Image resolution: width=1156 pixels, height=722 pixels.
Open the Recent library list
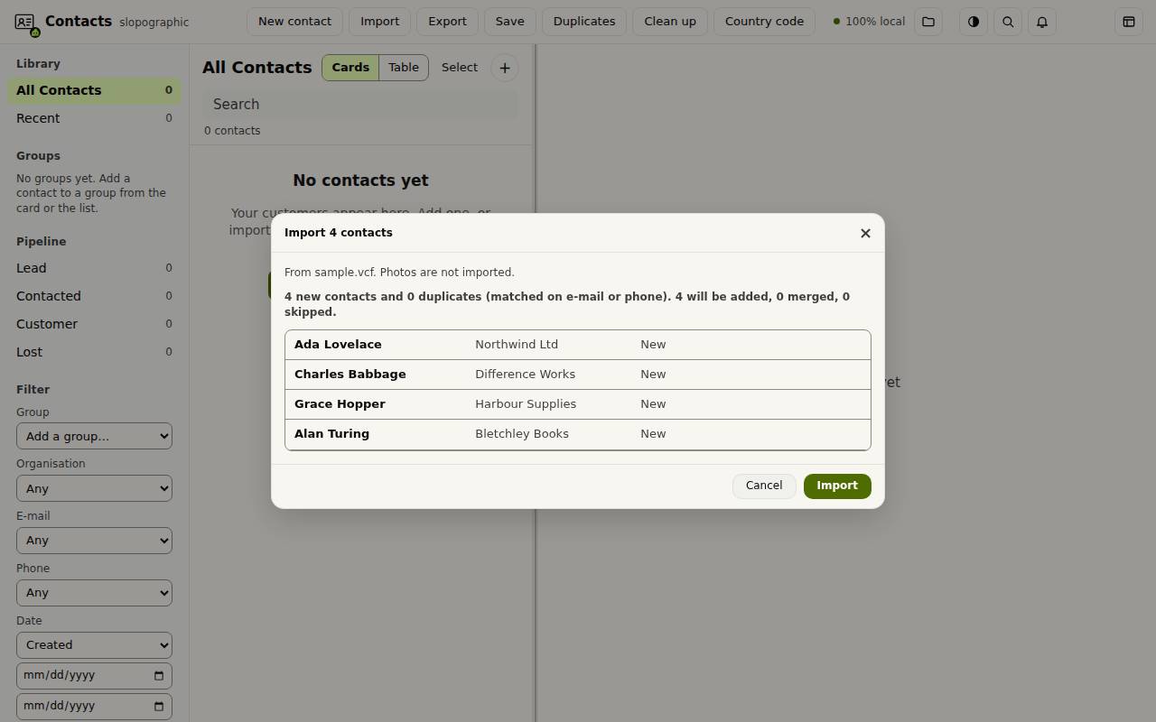coord(94,118)
